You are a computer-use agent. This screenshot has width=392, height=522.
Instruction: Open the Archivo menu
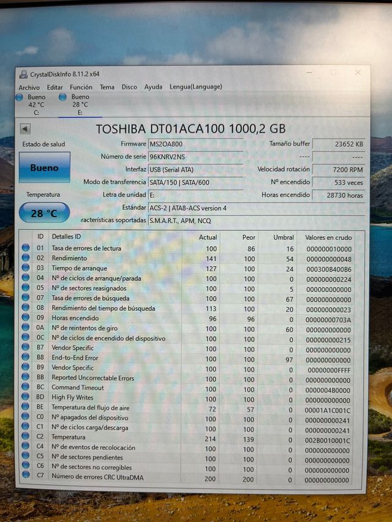(x=29, y=88)
